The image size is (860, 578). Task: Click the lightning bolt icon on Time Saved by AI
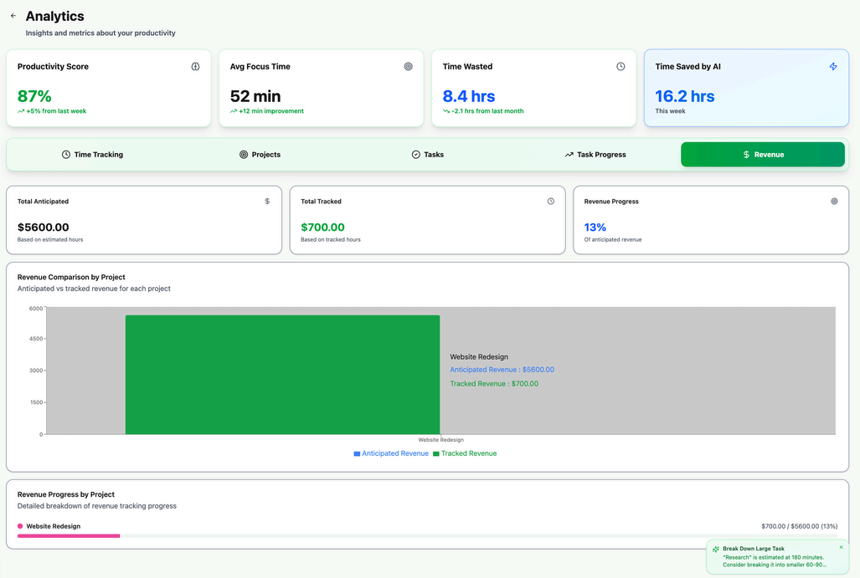coord(833,66)
